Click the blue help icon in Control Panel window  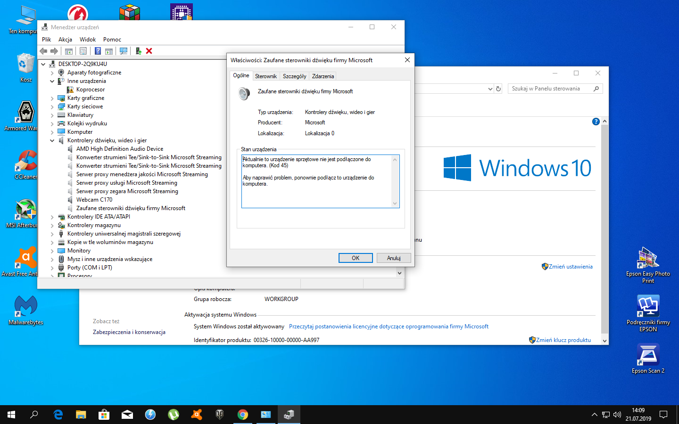point(596,122)
